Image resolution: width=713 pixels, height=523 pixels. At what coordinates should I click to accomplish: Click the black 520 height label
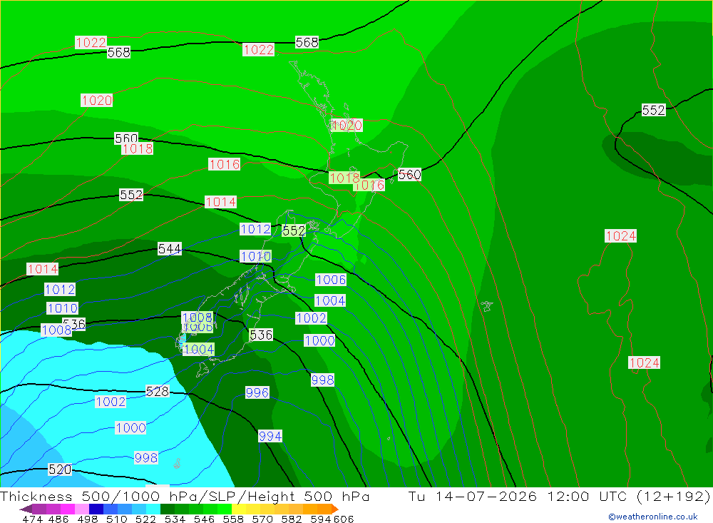(60, 469)
